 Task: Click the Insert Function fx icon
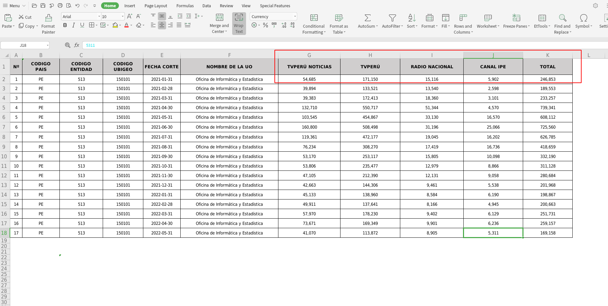tap(77, 45)
